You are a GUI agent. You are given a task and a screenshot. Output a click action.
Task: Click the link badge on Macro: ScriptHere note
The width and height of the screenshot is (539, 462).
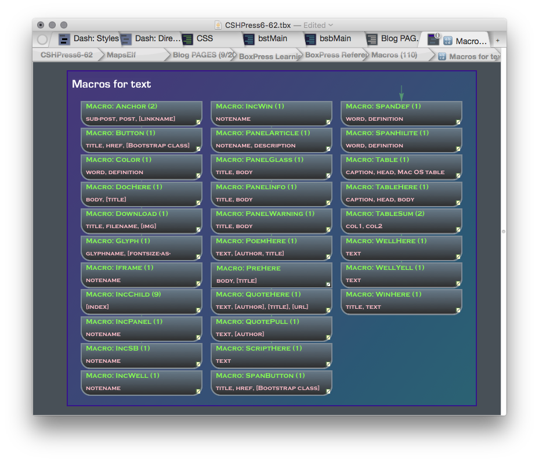click(x=328, y=364)
